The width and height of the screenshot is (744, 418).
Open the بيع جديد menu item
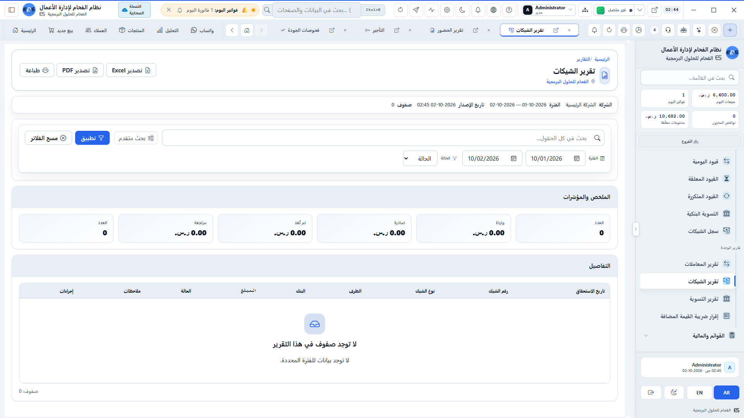point(61,30)
